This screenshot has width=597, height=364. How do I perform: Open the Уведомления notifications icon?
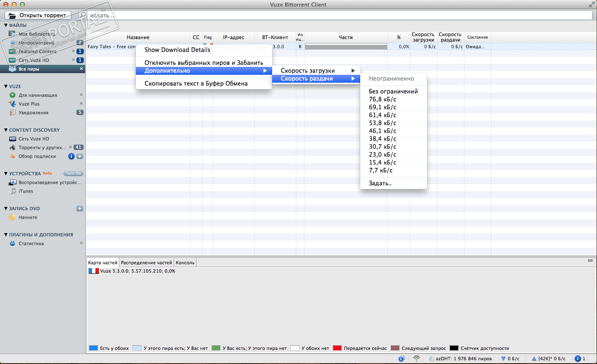coord(12,113)
